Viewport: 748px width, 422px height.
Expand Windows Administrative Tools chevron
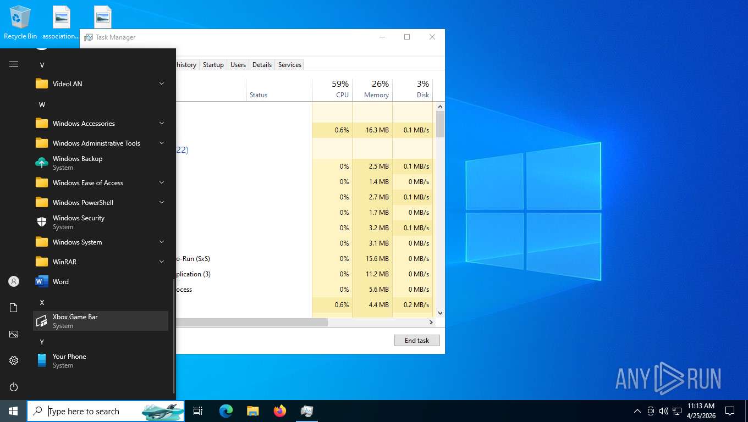162,143
